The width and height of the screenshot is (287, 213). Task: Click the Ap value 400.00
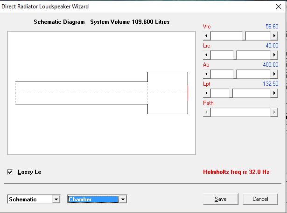[x=271, y=64]
